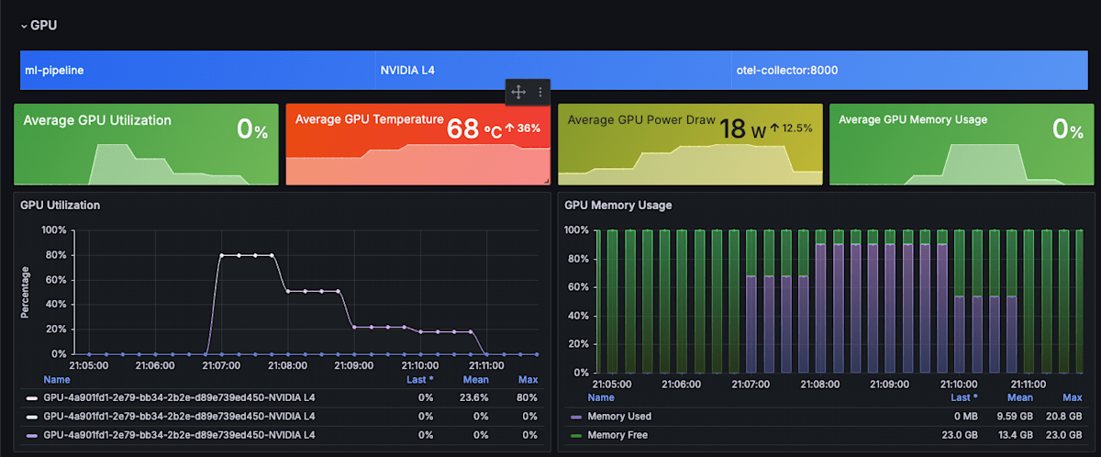Toggle the purple-swatch GPU series legend entry
This screenshot has height=457, width=1101.
[179, 435]
